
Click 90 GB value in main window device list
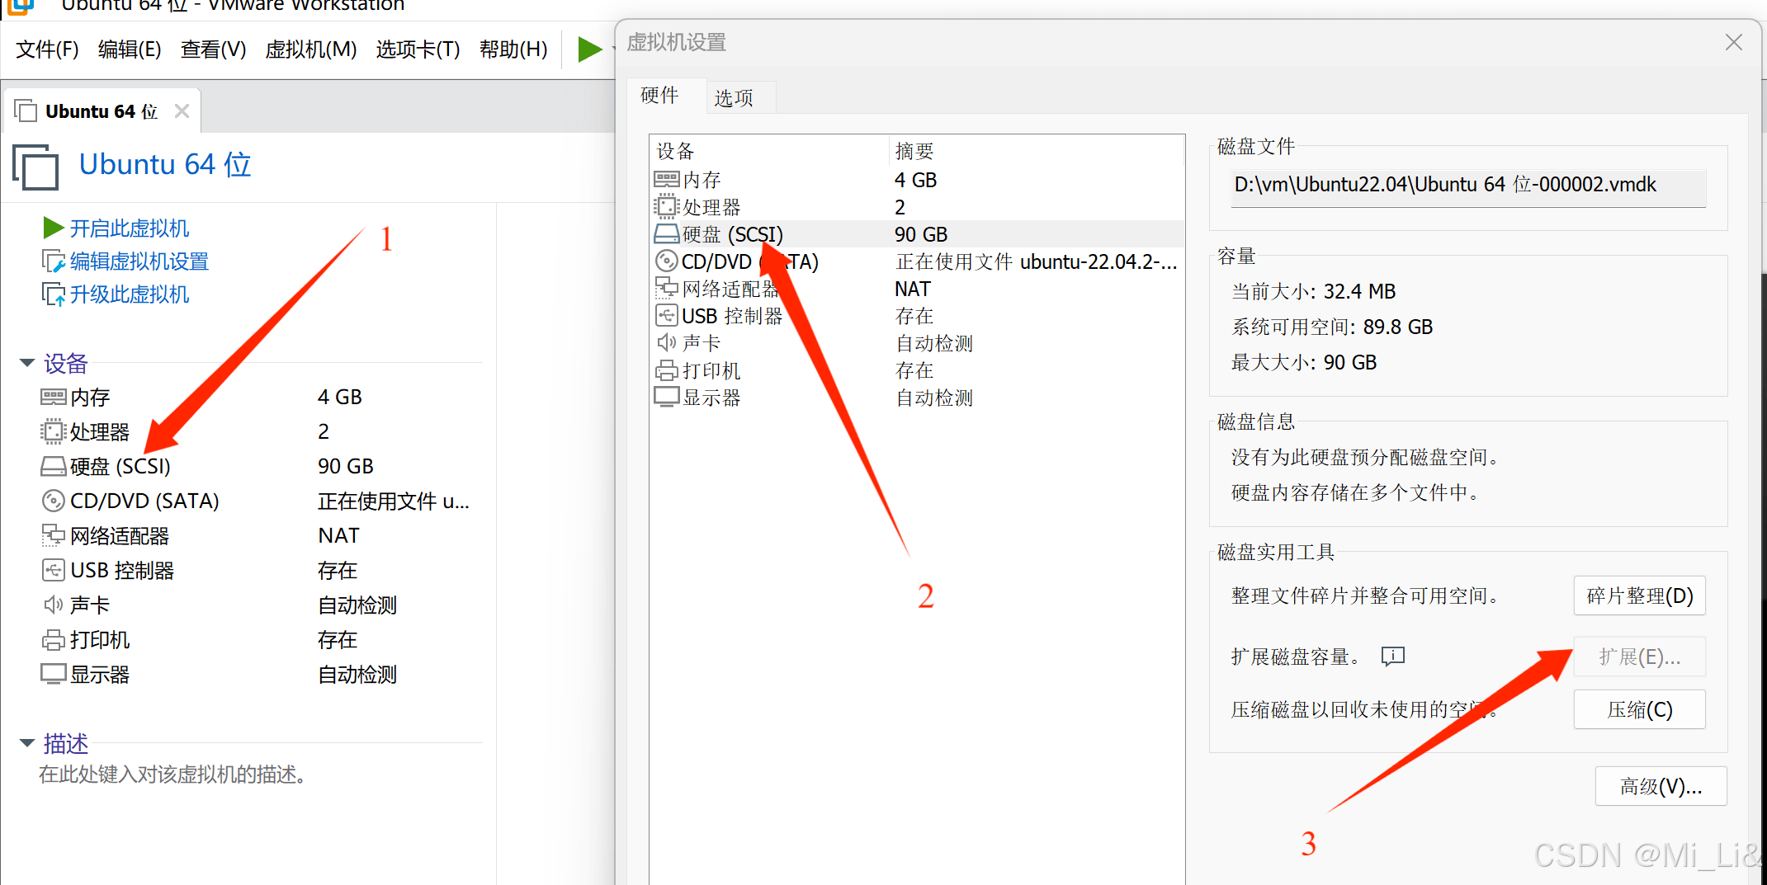coord(346,466)
